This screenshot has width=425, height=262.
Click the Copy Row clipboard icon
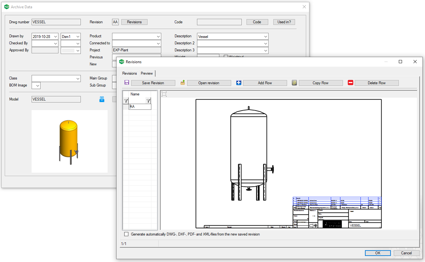tap(294, 83)
